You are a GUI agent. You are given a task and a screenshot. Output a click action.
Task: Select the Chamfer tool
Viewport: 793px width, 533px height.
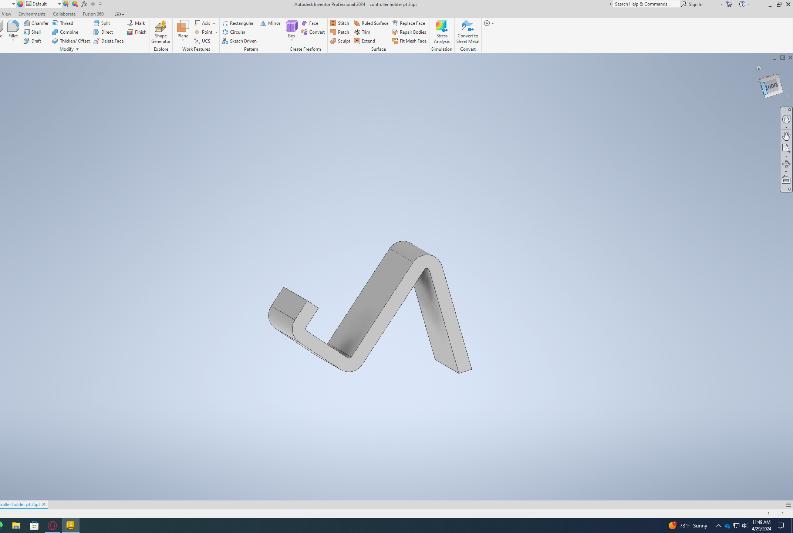pyautogui.click(x=36, y=23)
